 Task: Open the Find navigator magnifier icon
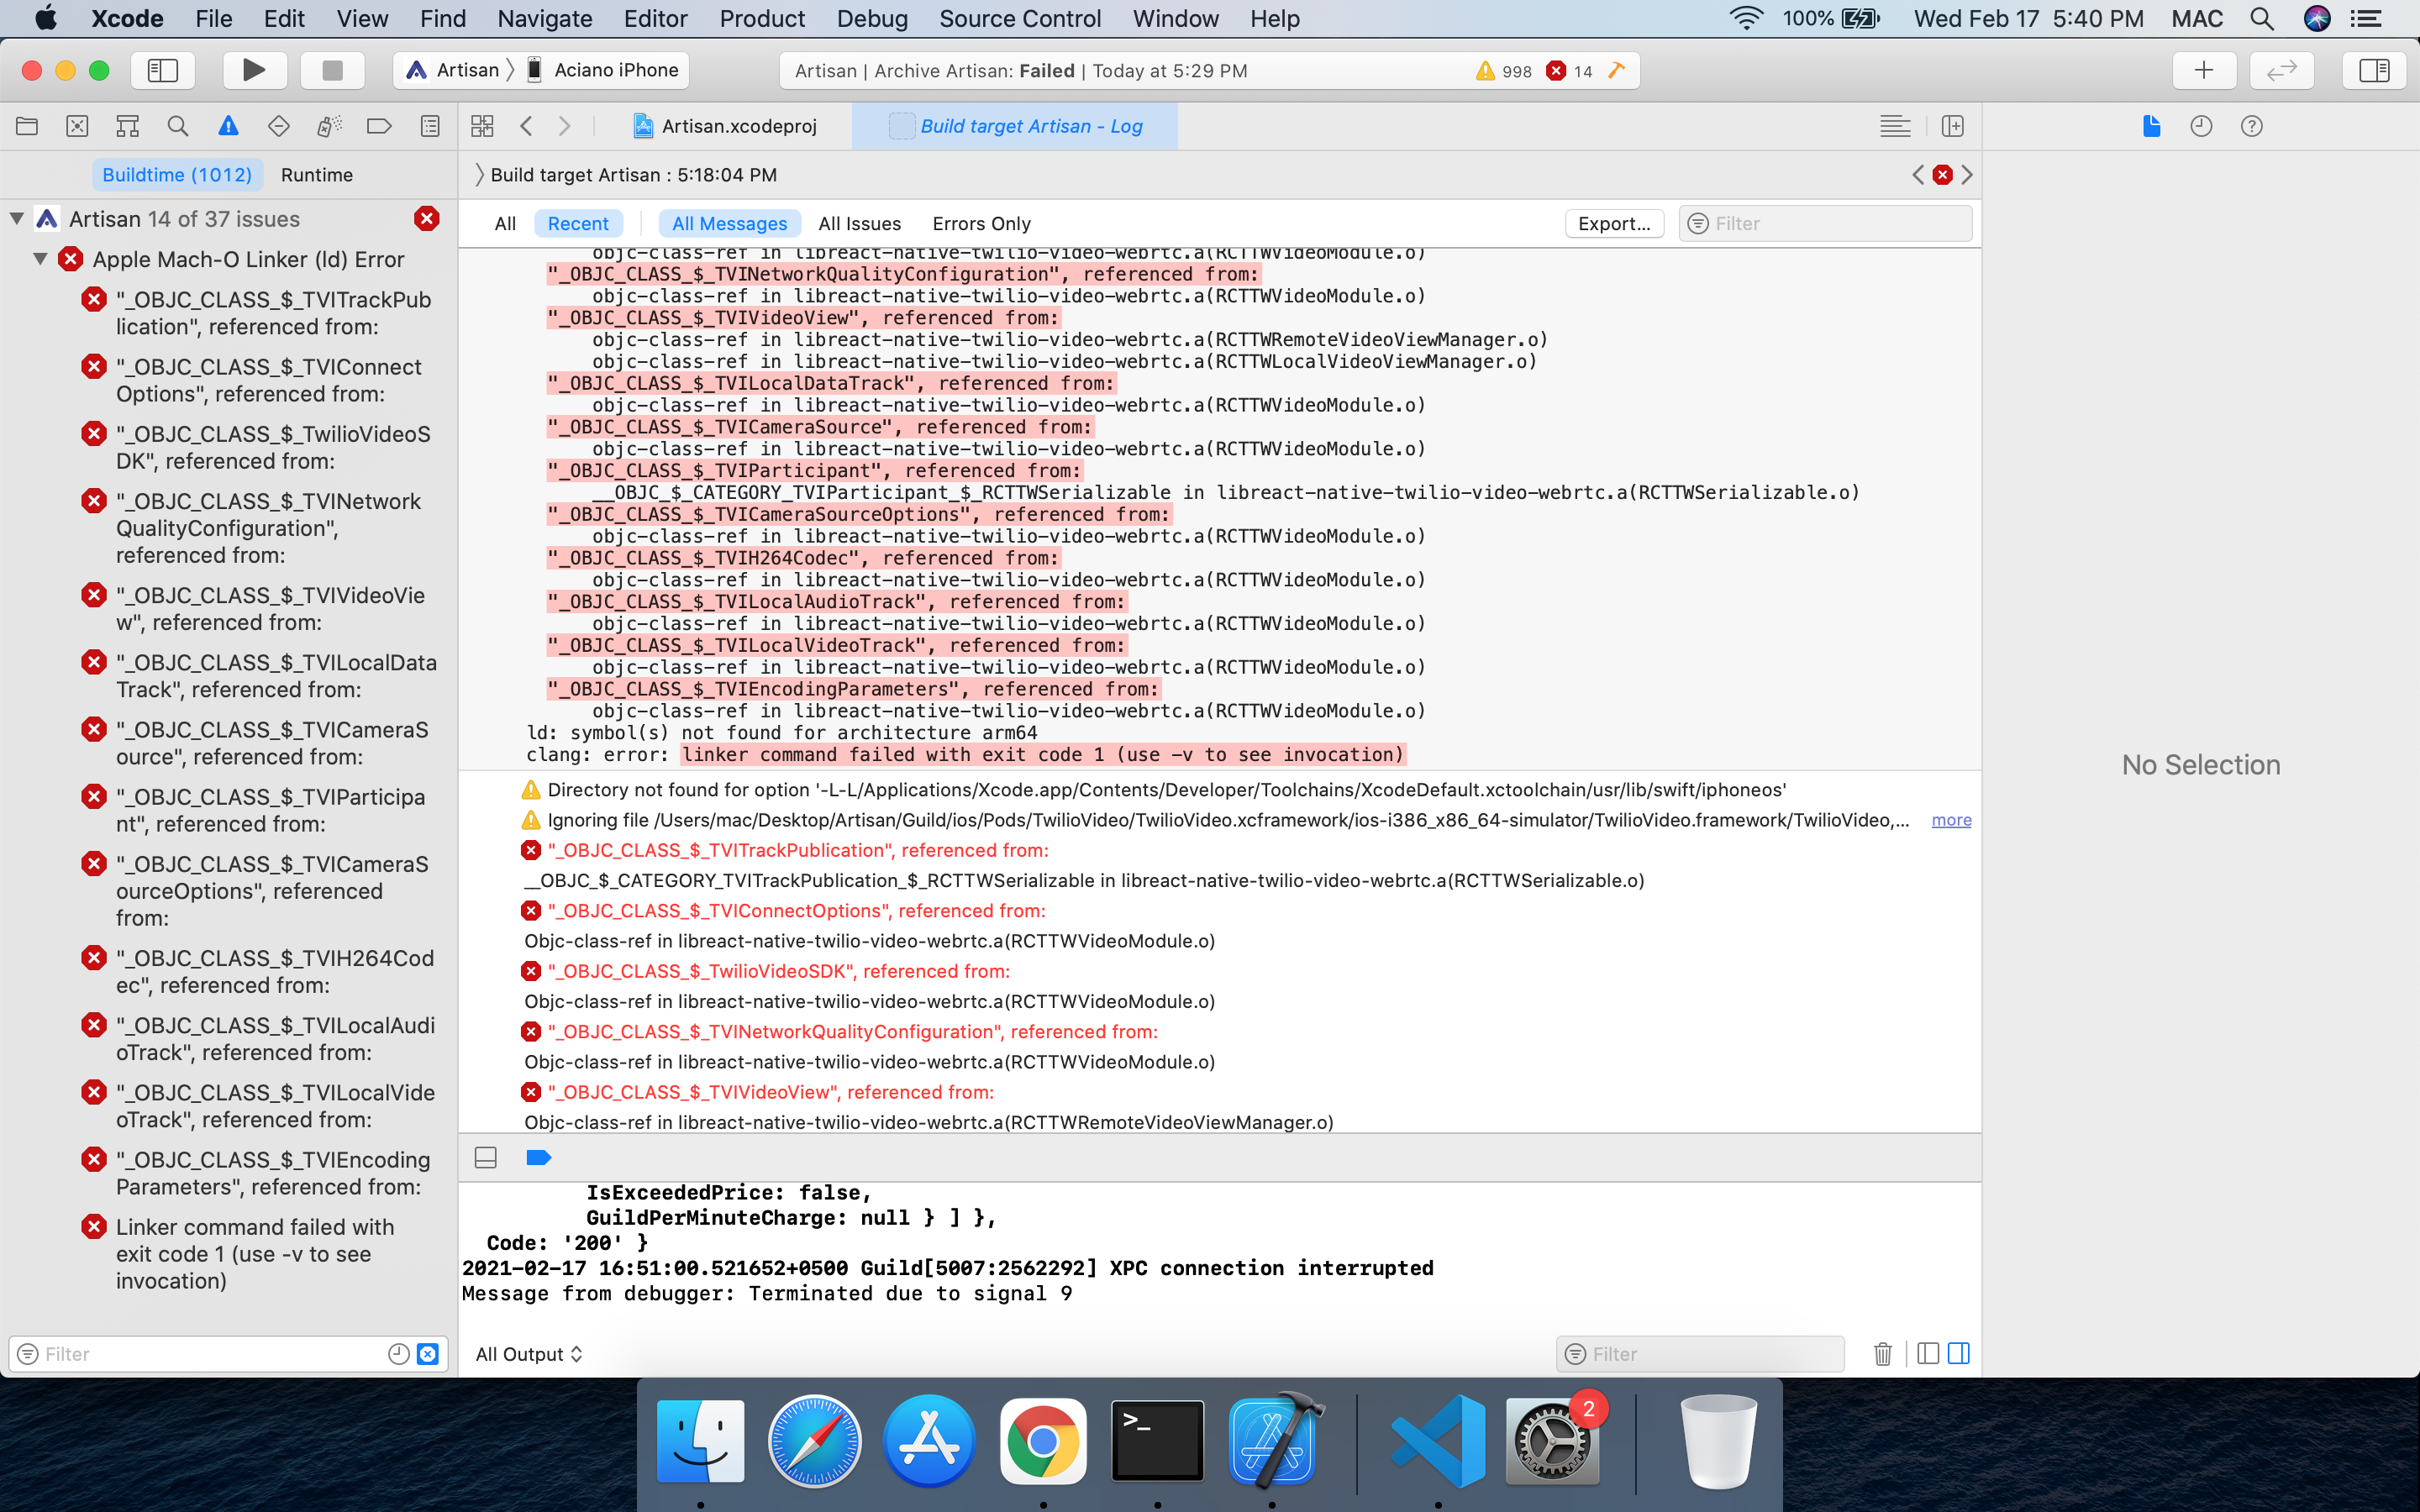click(178, 126)
